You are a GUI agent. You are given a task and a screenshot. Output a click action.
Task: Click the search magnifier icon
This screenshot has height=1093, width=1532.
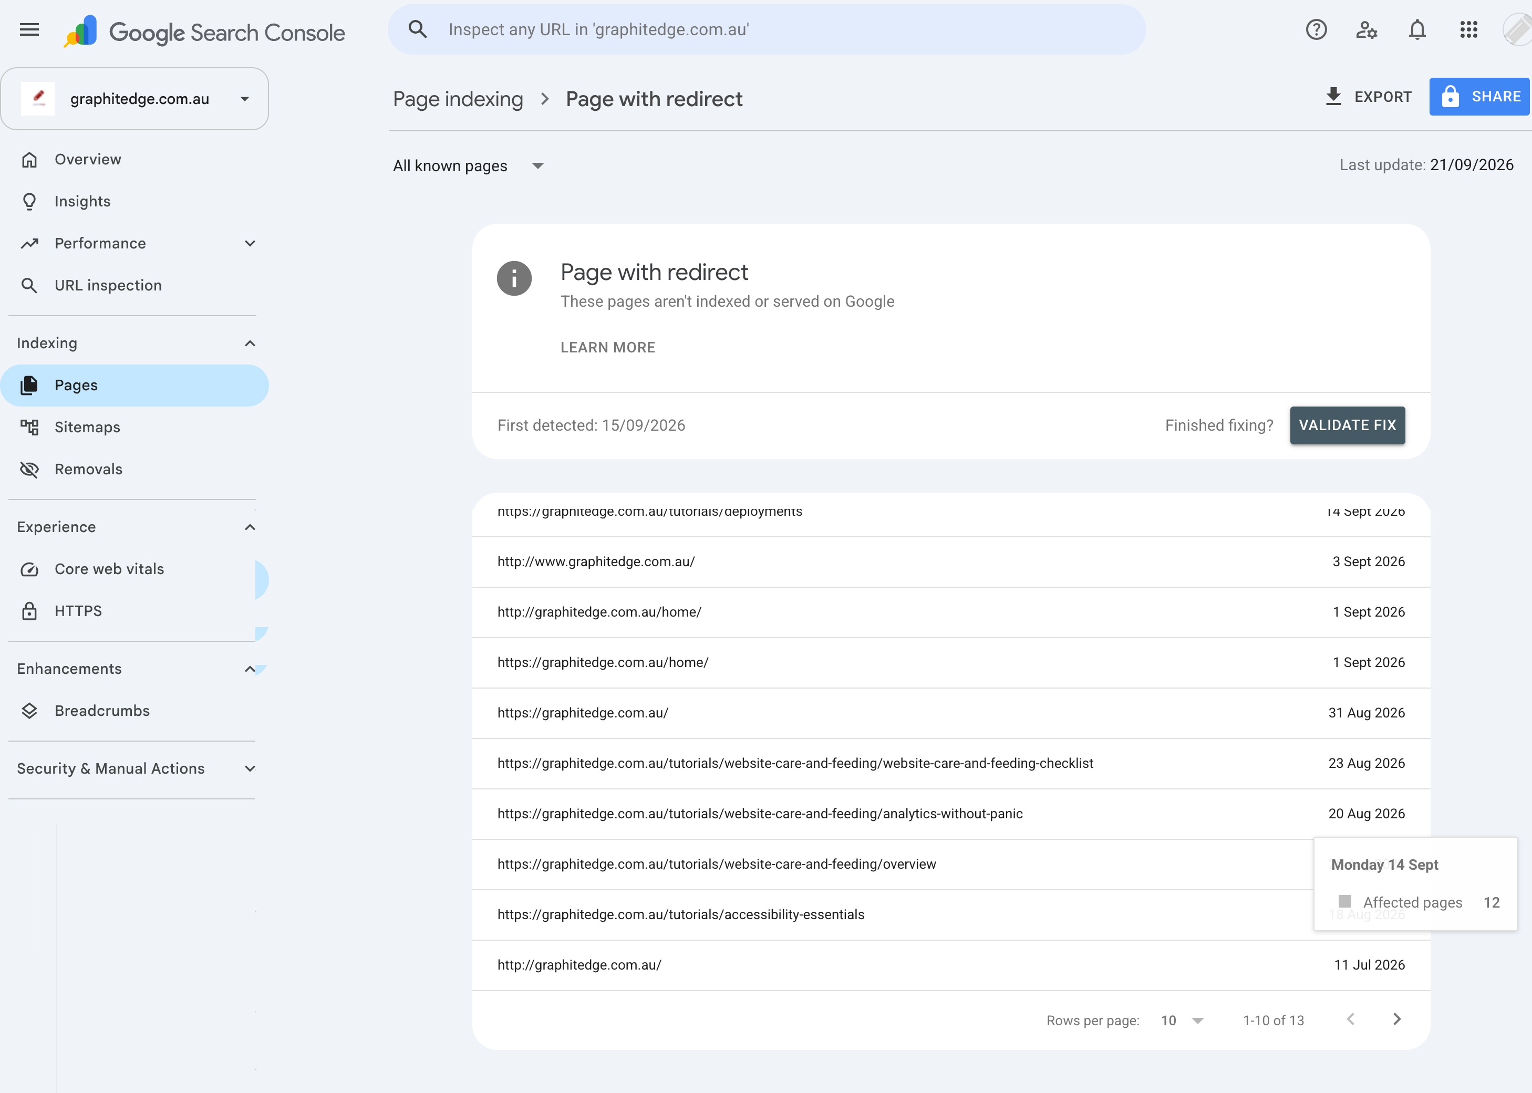[x=418, y=29]
